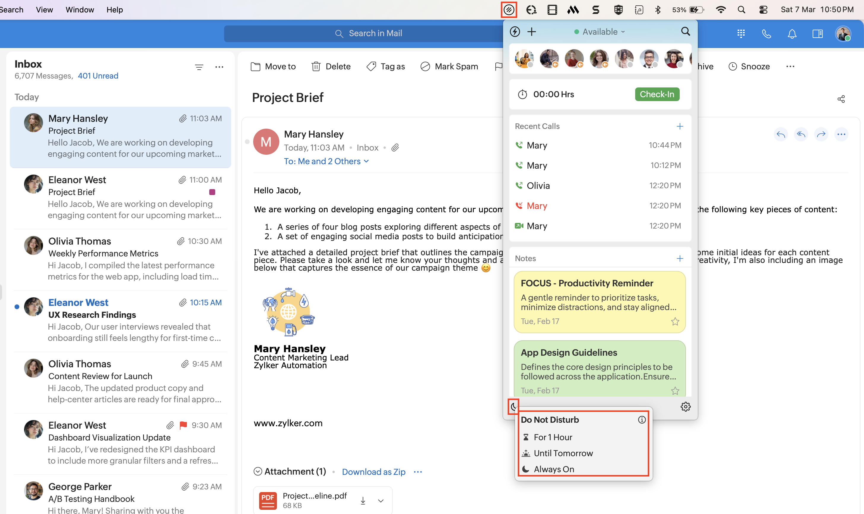
Task: Download the Project PDF attachment
Action: [x=363, y=500]
